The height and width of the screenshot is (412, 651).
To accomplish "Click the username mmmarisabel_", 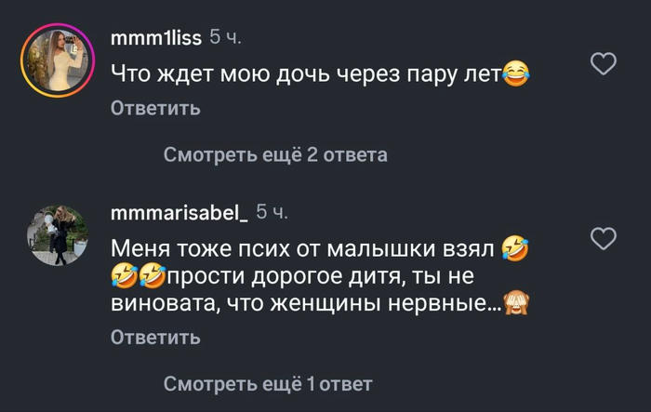I will point(179,214).
